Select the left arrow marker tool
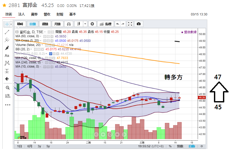Viewport: 232px width, 154px height. (7, 79)
